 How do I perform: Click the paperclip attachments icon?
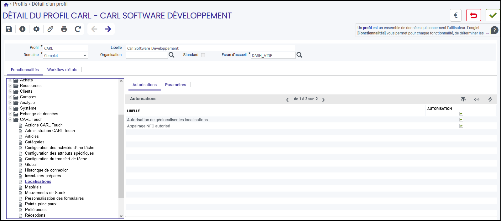point(50,29)
